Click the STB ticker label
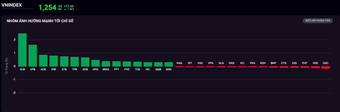Image resolution: width=340 pixels, height=112 pixels. click(64, 69)
